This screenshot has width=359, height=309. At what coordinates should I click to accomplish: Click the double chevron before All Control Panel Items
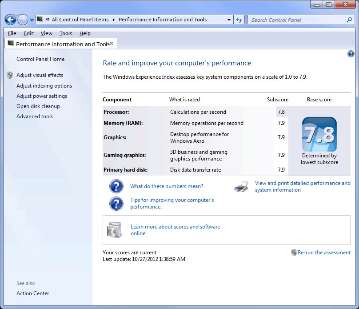click(48, 20)
